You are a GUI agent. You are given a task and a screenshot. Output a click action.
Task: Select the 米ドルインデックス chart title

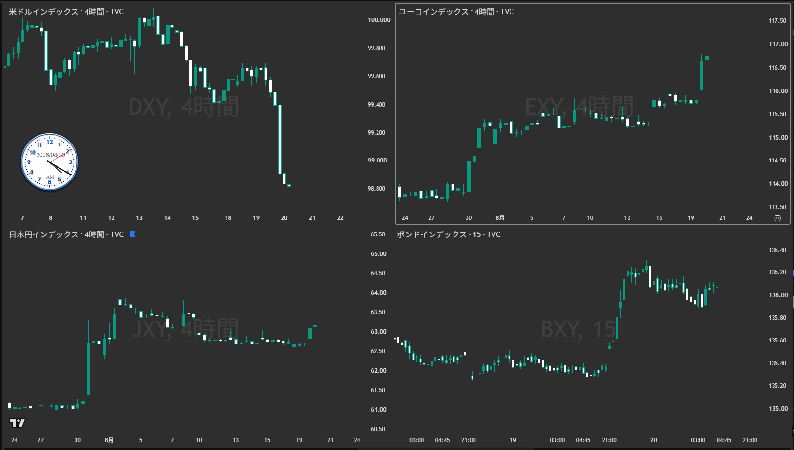pyautogui.click(x=66, y=12)
